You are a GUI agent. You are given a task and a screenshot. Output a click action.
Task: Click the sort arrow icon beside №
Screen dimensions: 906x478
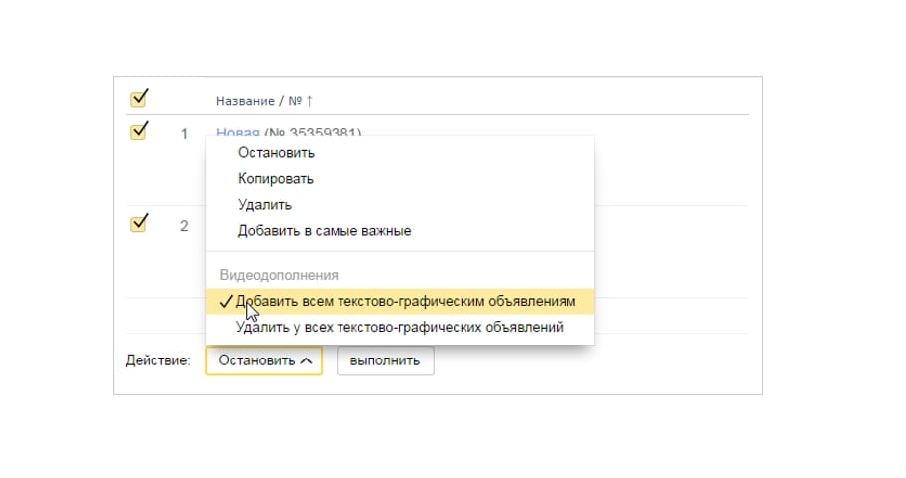309,101
